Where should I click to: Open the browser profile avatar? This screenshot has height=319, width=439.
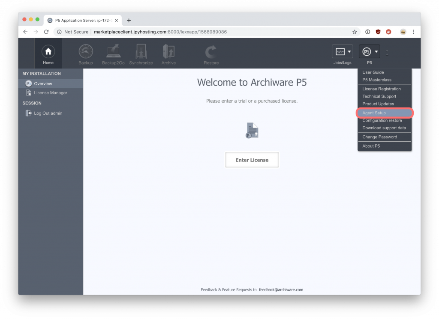click(403, 32)
